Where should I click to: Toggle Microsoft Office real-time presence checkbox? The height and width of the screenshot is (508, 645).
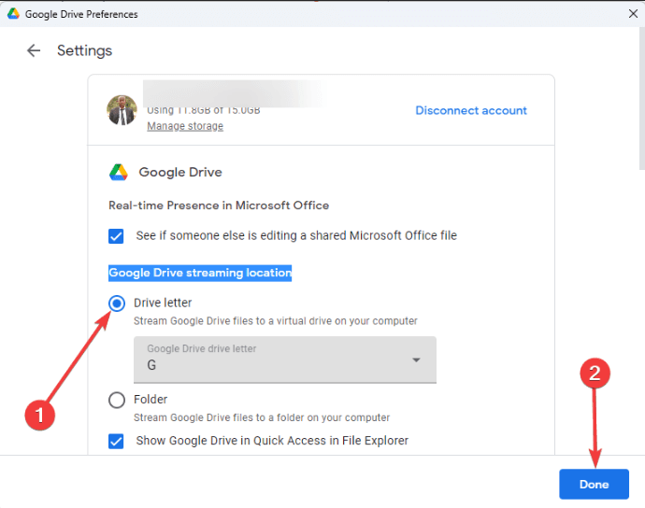(117, 235)
